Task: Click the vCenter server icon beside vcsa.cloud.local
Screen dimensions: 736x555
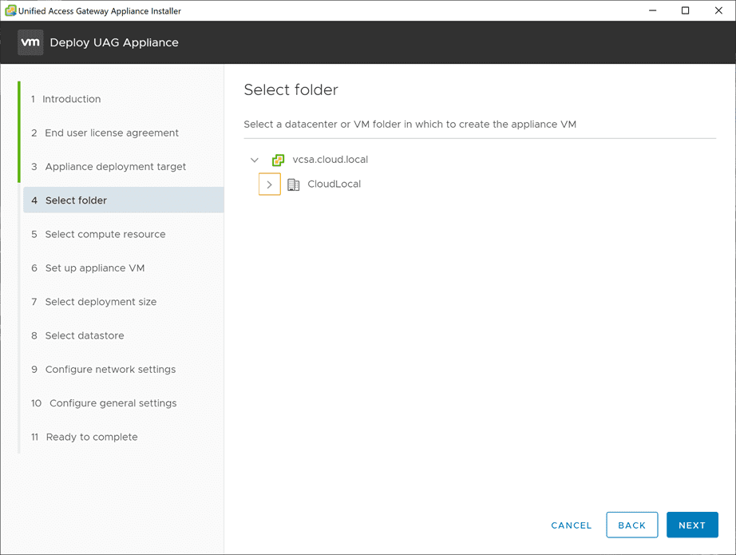Action: 278,160
